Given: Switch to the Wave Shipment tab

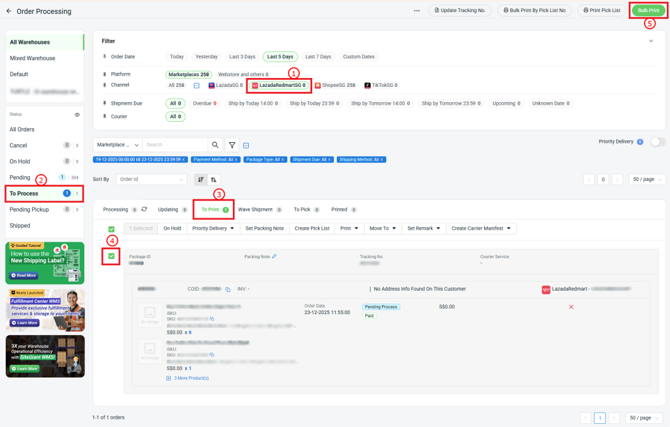Looking at the screenshot, I should (x=255, y=209).
